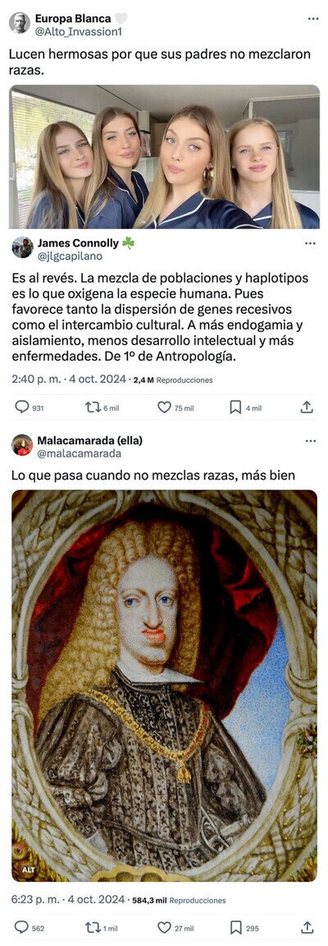Click Europa Blanca's profile avatar
This screenshot has width=328, height=946.
[x=20, y=22]
